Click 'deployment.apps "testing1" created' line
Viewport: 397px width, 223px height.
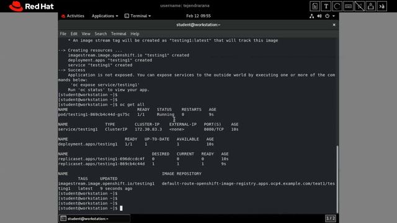(110, 60)
